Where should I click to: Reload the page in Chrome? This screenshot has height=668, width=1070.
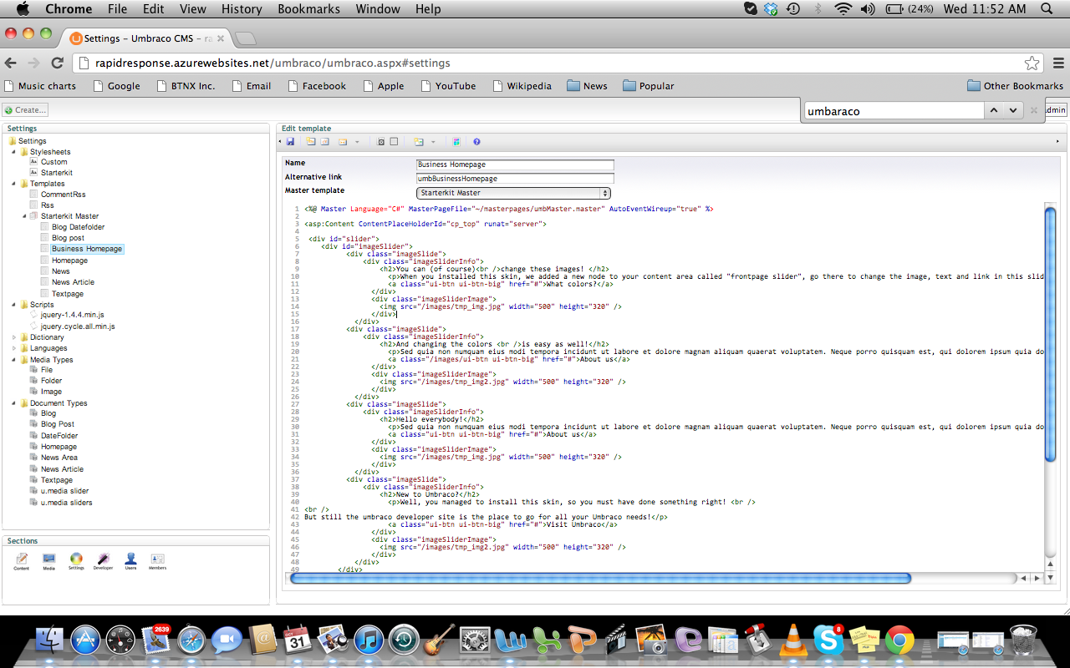pyautogui.click(x=58, y=63)
